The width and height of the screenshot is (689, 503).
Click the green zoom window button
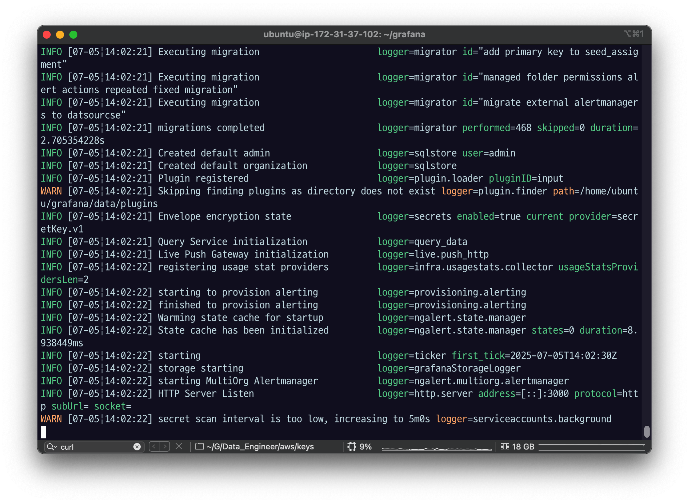tap(73, 35)
